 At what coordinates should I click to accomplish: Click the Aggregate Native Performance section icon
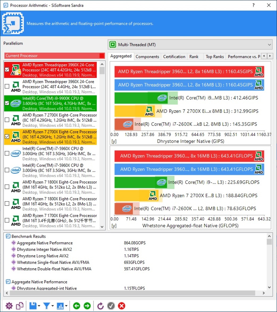[8, 282]
